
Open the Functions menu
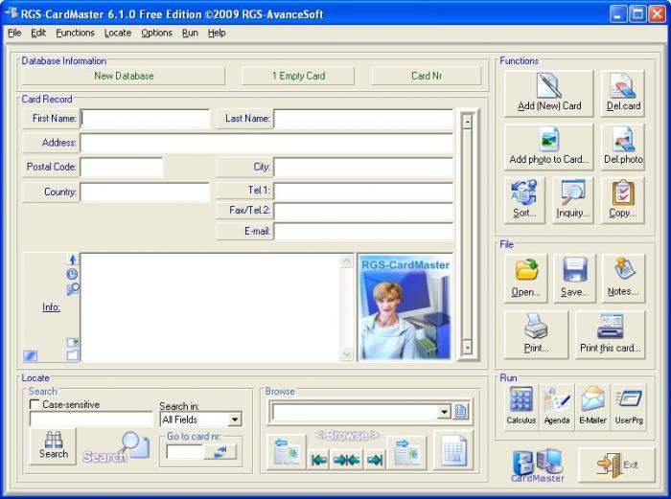point(75,33)
